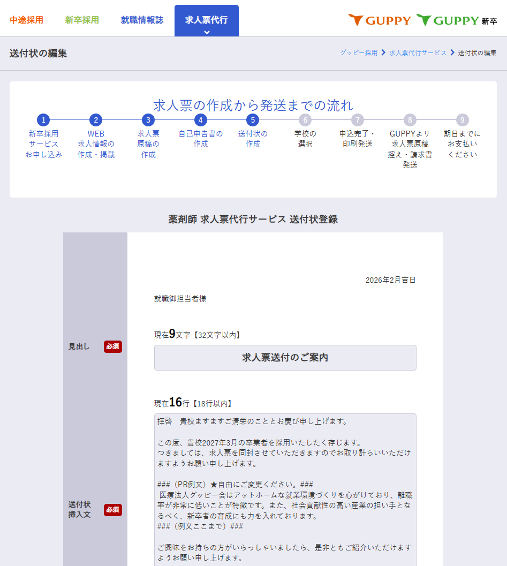Click the chevron after グッピー採用 breadcrumb
Viewport: 507px width, 566px height.
click(383, 52)
